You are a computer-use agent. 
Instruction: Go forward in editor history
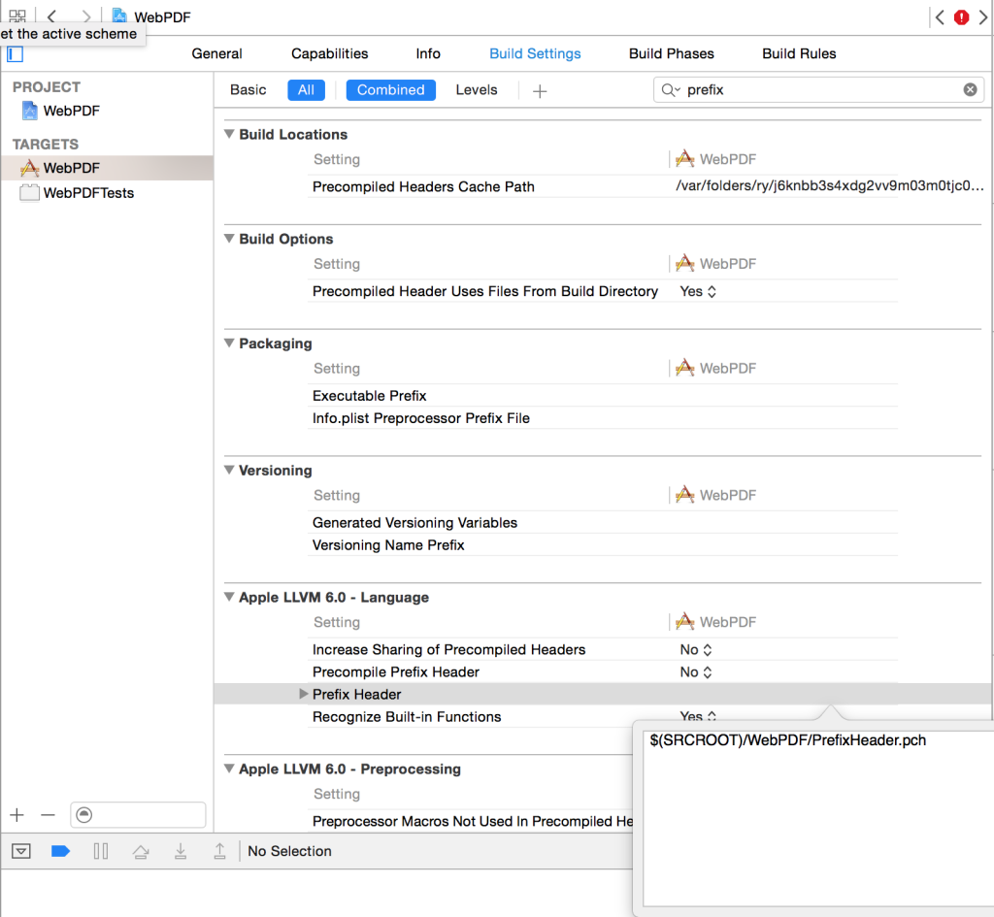coord(86,16)
